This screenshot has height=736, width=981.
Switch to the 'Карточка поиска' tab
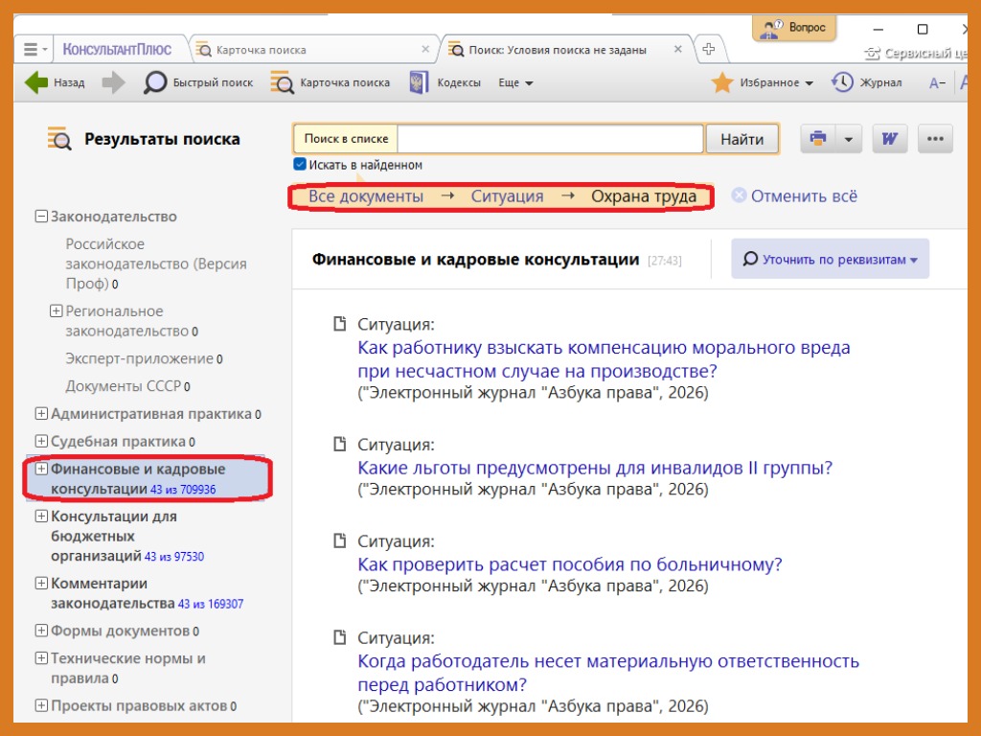[x=262, y=50]
